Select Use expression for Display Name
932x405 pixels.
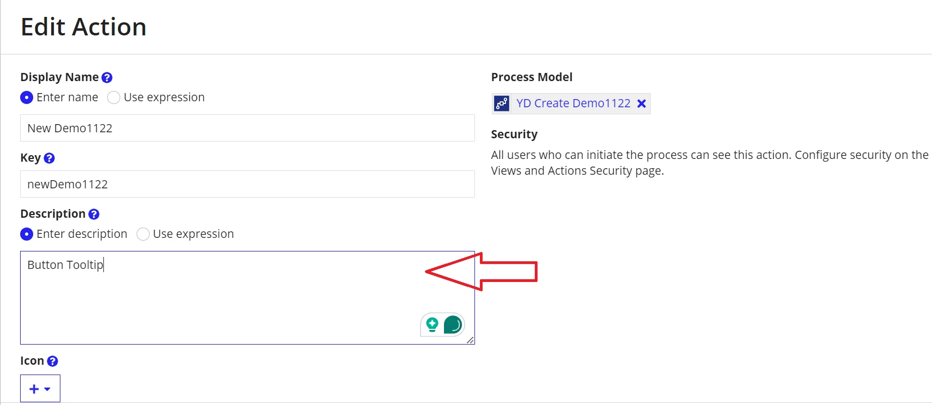coord(114,97)
